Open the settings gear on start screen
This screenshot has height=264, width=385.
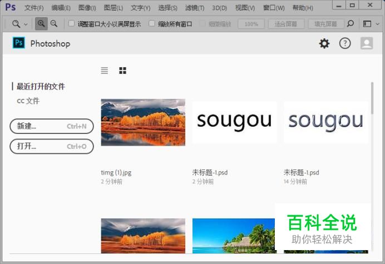[324, 43]
